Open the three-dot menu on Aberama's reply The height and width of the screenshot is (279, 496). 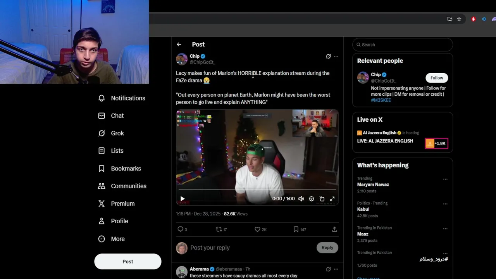click(336, 269)
